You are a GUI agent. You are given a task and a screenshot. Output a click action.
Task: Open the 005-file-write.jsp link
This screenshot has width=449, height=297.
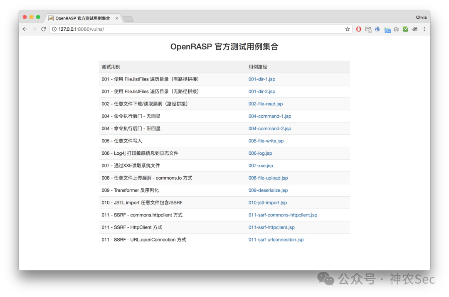pos(266,141)
